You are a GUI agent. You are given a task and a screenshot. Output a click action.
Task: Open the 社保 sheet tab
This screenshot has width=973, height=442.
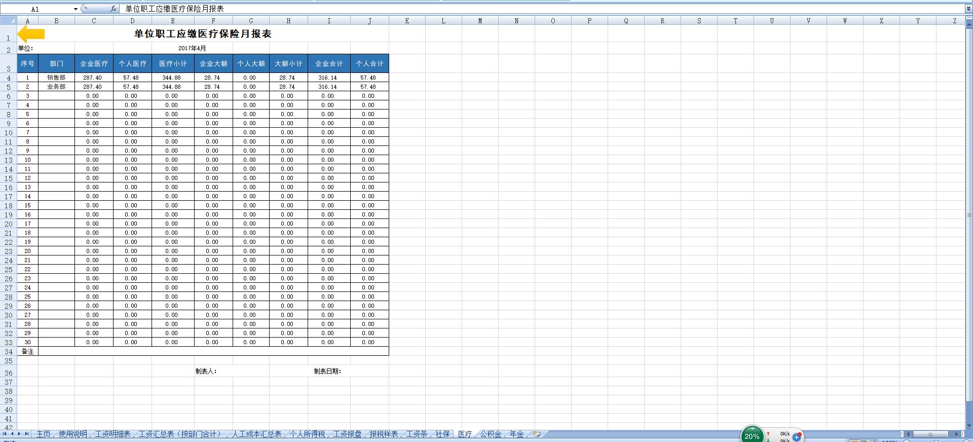(442, 434)
